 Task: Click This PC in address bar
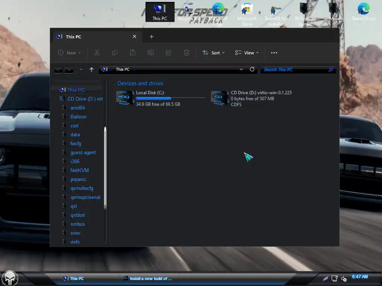(x=122, y=69)
